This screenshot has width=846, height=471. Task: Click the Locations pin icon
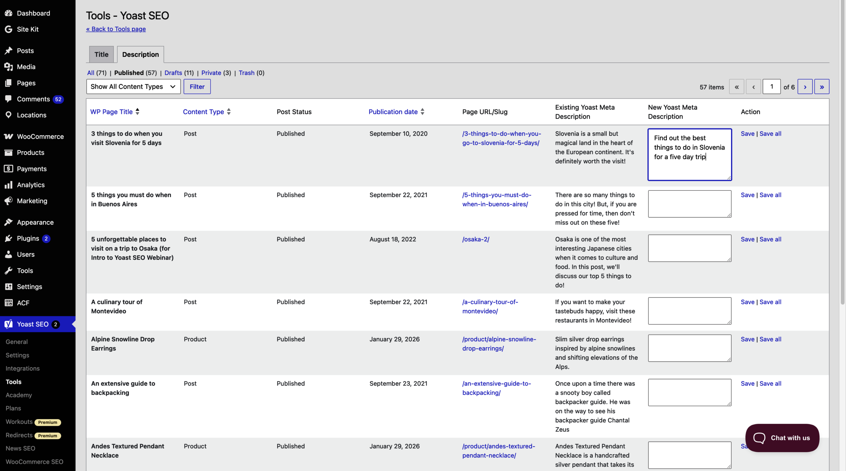click(9, 115)
